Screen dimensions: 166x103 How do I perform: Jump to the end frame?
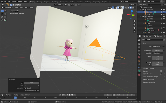[x=74, y=95]
